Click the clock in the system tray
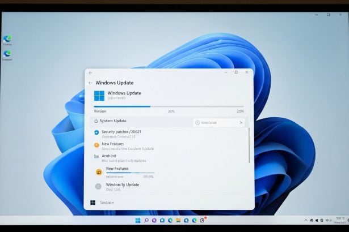The image size is (349, 232). (x=340, y=220)
